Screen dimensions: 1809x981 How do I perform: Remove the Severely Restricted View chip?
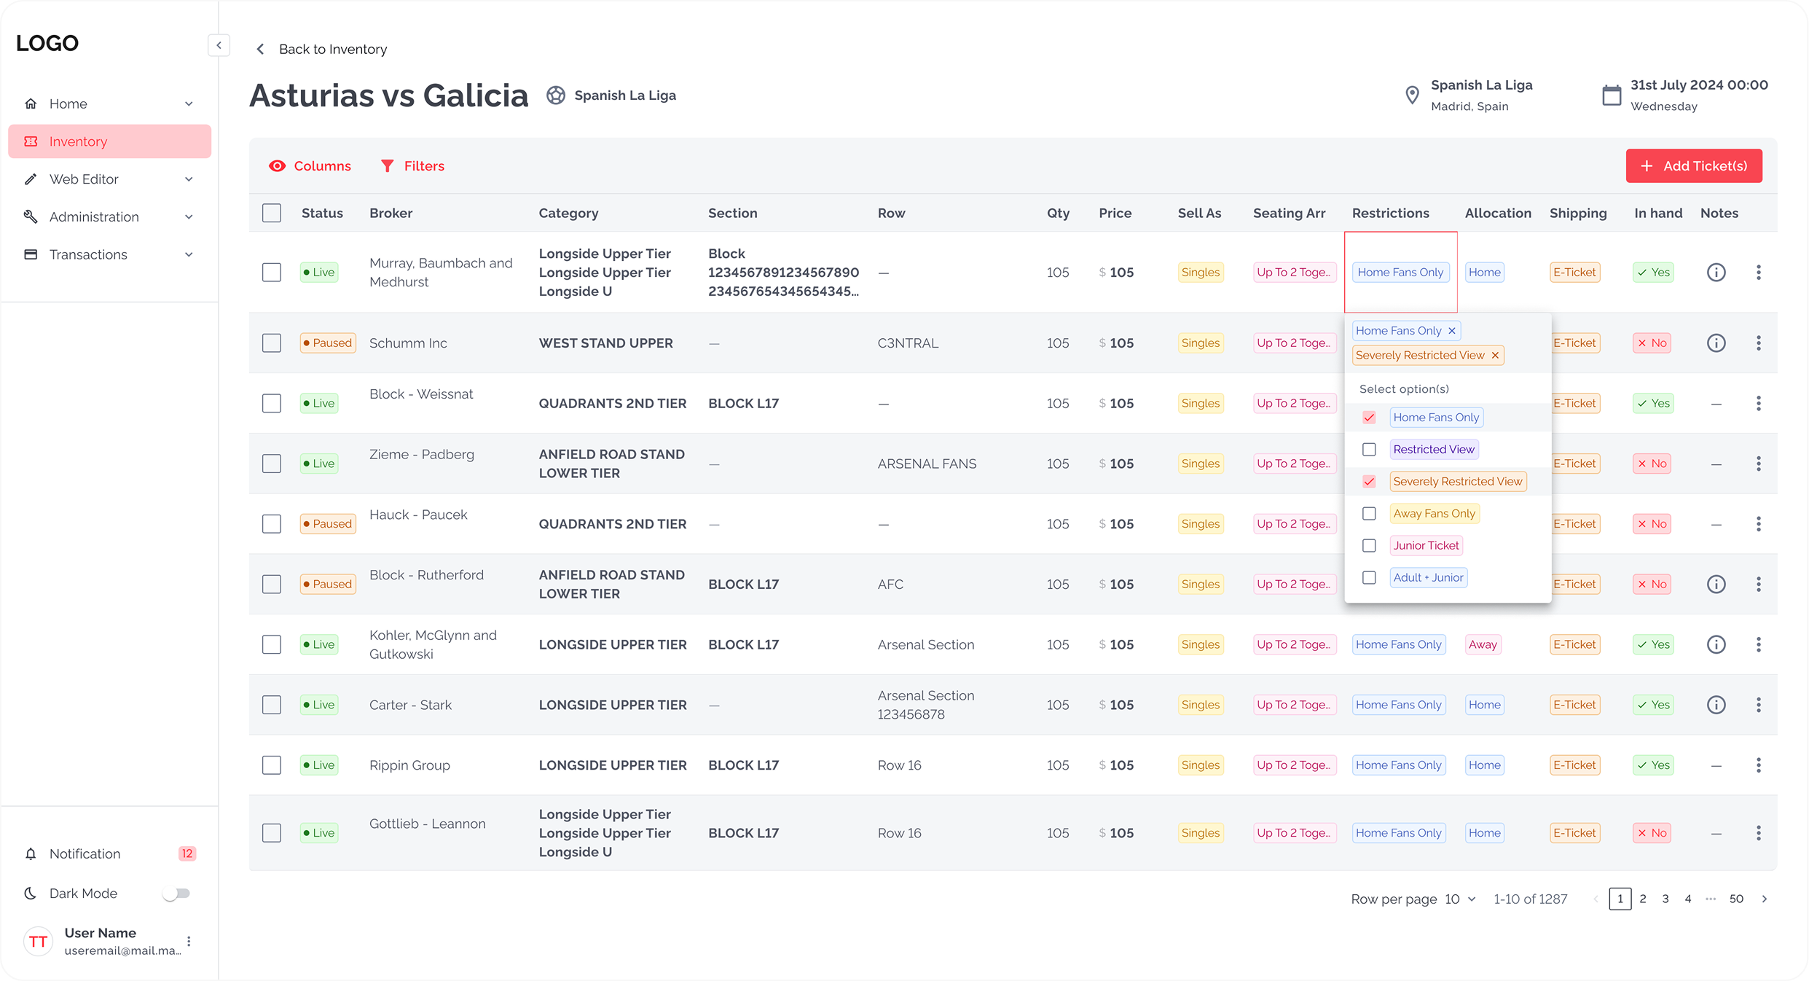(1495, 356)
